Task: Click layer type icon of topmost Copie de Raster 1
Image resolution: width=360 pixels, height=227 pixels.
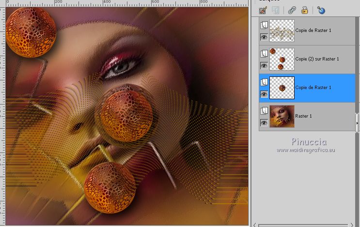Action: click(x=264, y=25)
